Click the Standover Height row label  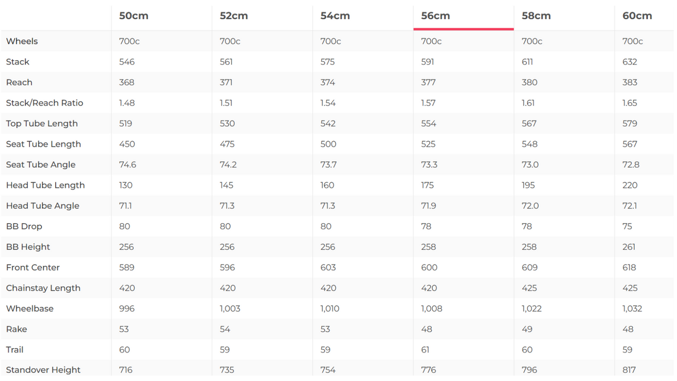[43, 370]
